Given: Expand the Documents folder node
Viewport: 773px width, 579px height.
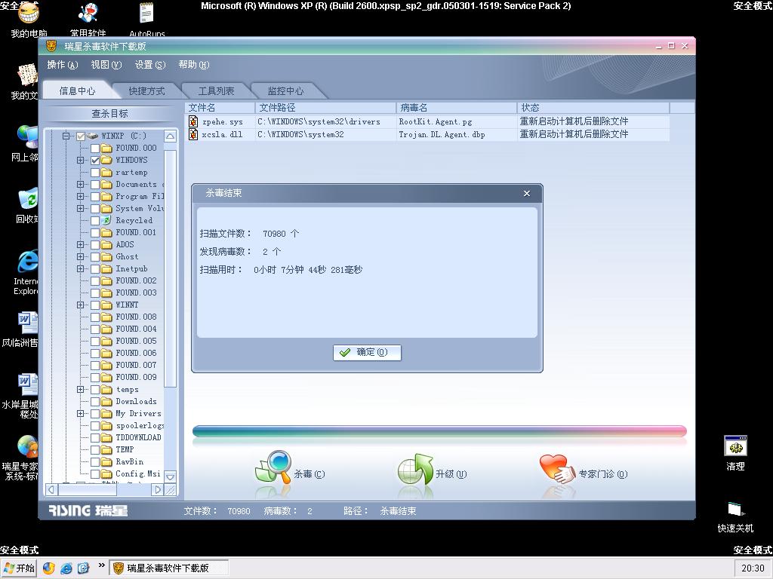Looking at the screenshot, I should point(80,185).
